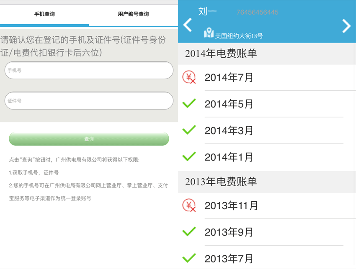Click green checkmark beside 2014年1月
Screen dimensions: 356x269
pos(189,157)
